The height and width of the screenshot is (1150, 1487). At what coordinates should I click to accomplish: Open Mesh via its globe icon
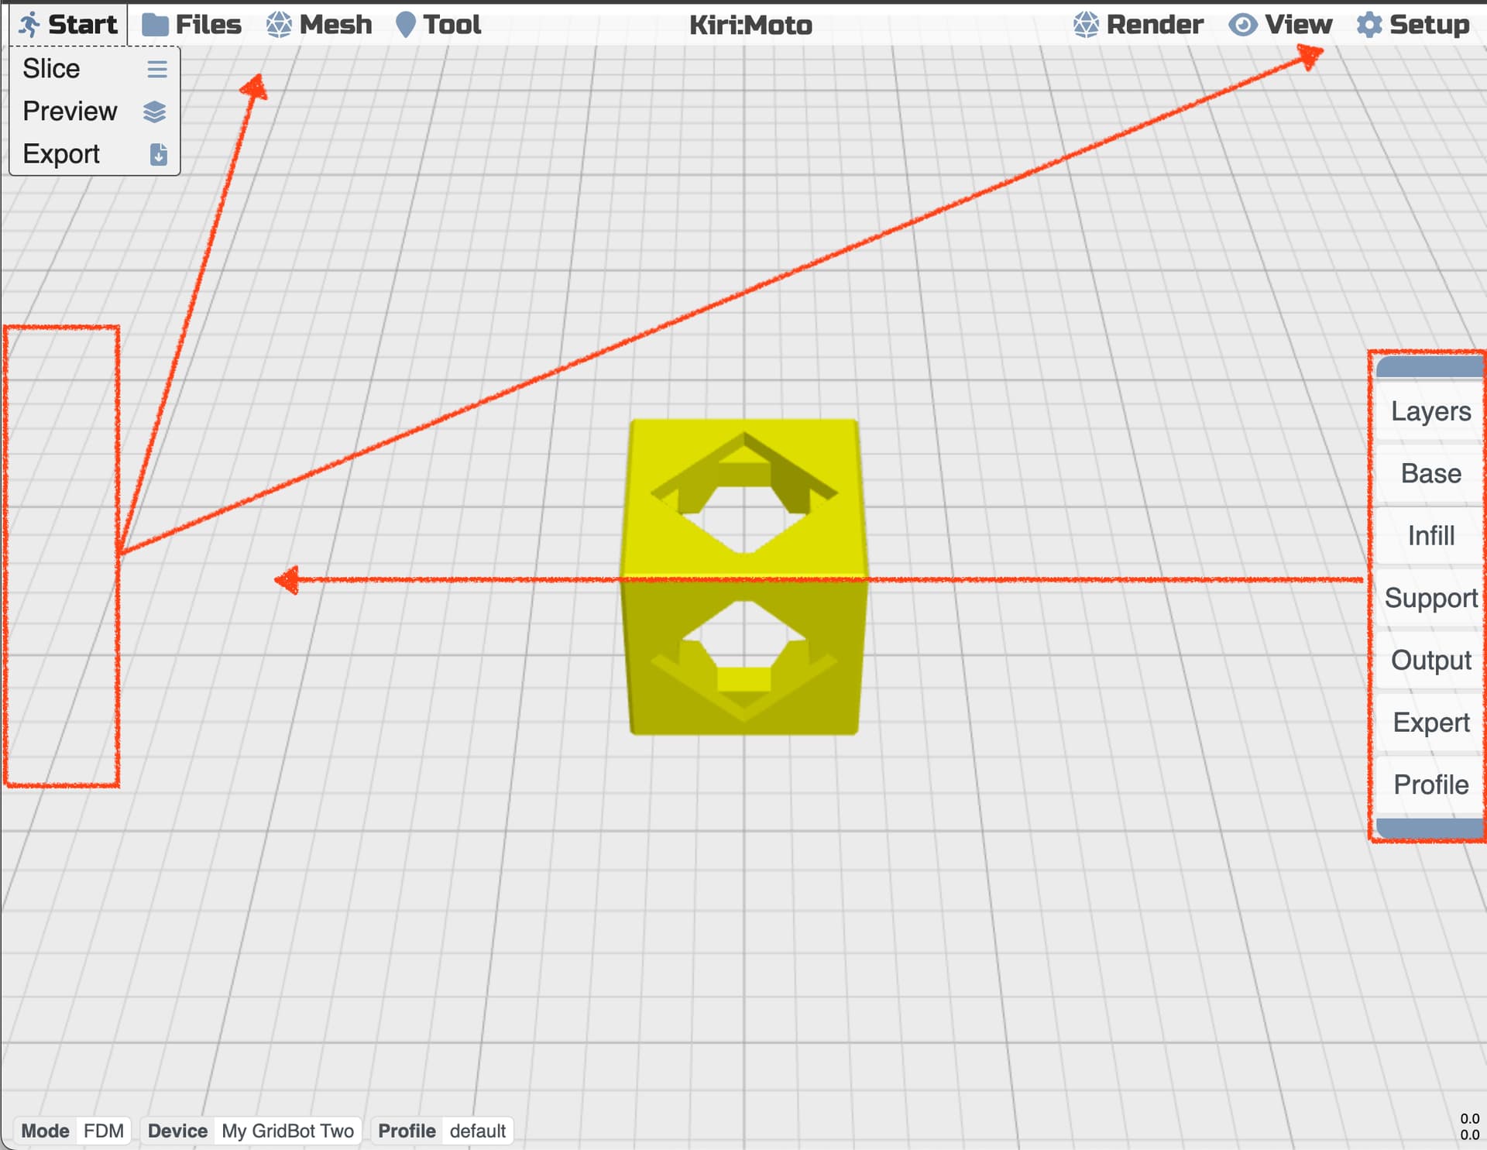[279, 24]
